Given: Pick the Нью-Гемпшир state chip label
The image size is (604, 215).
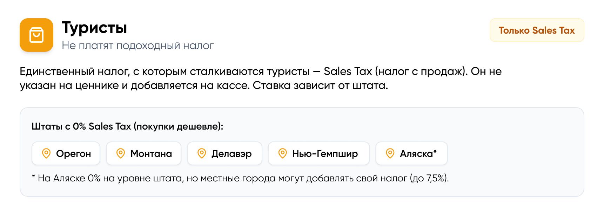Looking at the screenshot, I should click(x=325, y=154).
